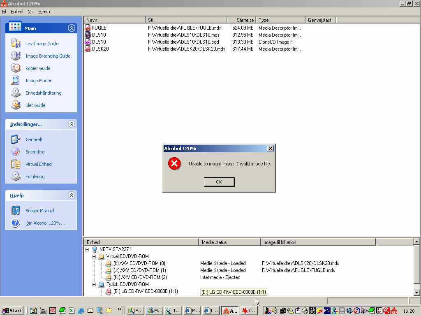Click the Kopier Guide disc icon
Image resolution: width=421 pixels, height=316 pixels.
click(x=16, y=68)
